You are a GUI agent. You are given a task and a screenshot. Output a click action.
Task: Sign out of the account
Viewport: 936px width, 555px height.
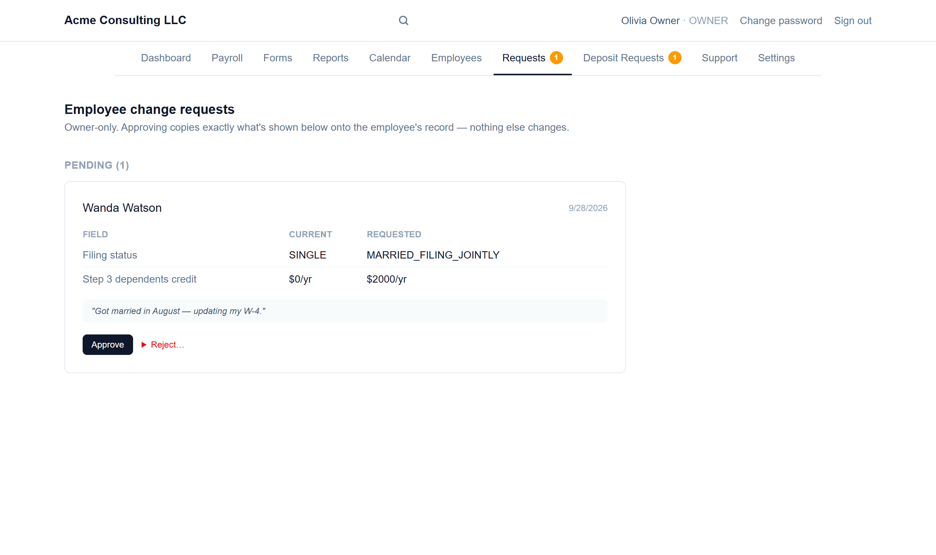[853, 20]
